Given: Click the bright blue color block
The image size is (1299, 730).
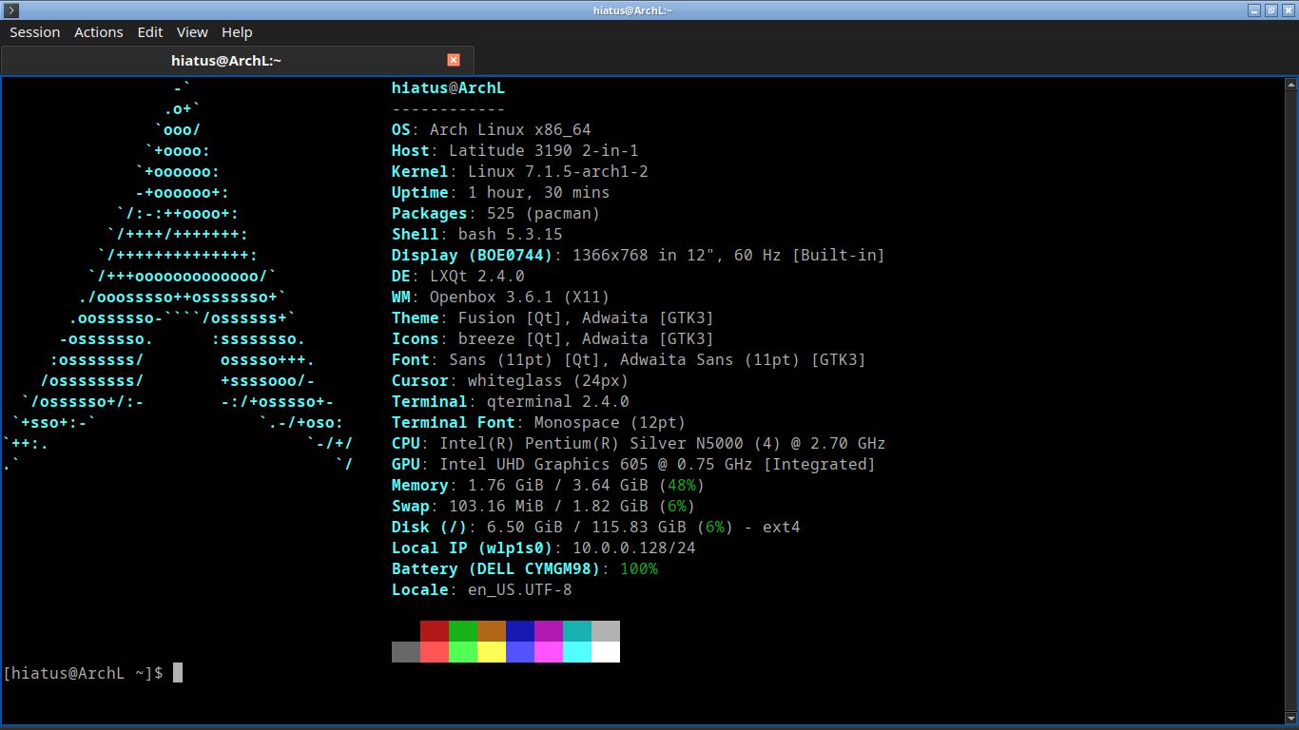Looking at the screenshot, I should (520, 652).
